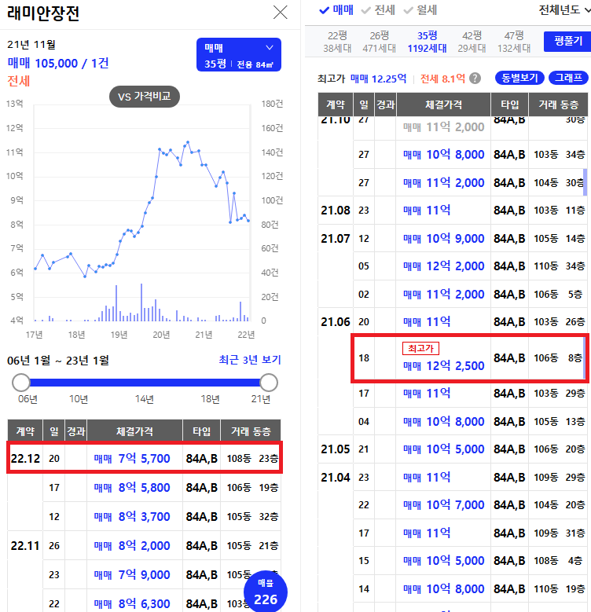Select the 7억 5,700 transaction row
591x612 pixels.
[145, 458]
